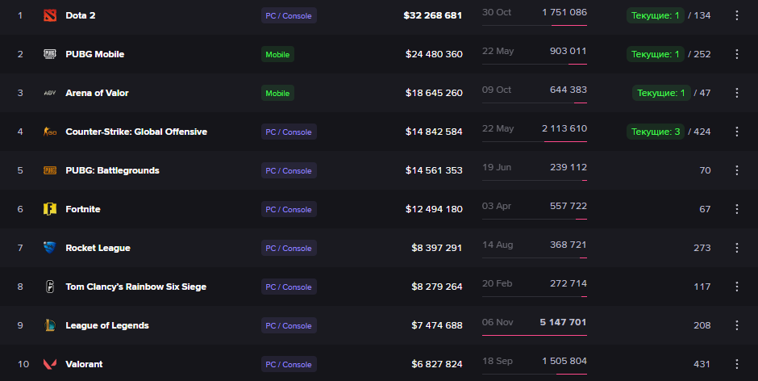
Task: Click the PUBG: Battlegrounds logo icon
Action: click(50, 170)
